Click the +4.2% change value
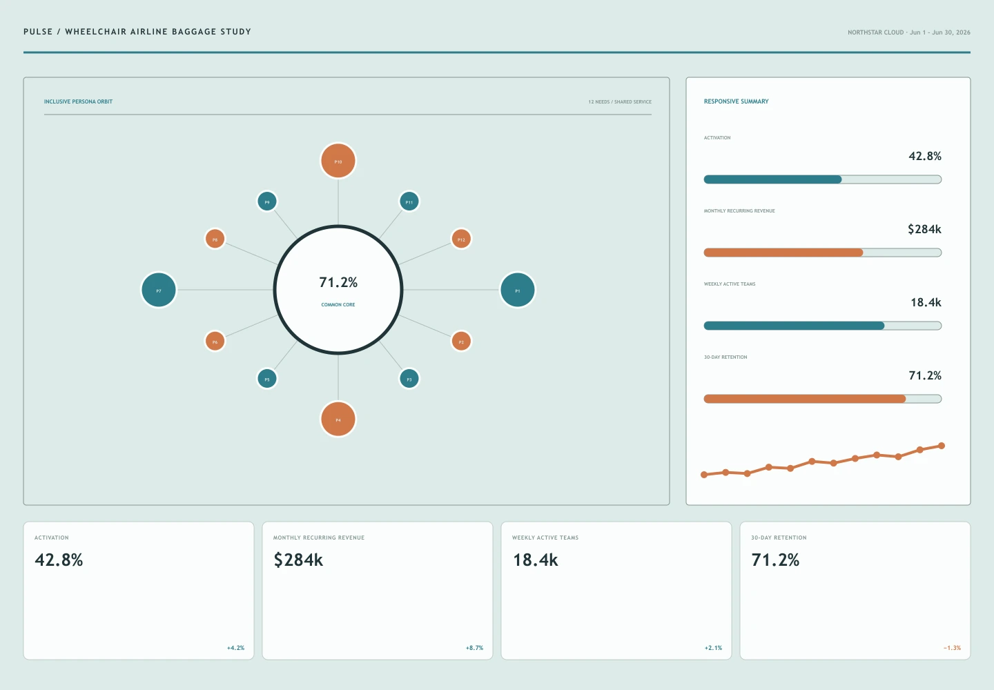The height and width of the screenshot is (690, 994). pyautogui.click(x=235, y=648)
